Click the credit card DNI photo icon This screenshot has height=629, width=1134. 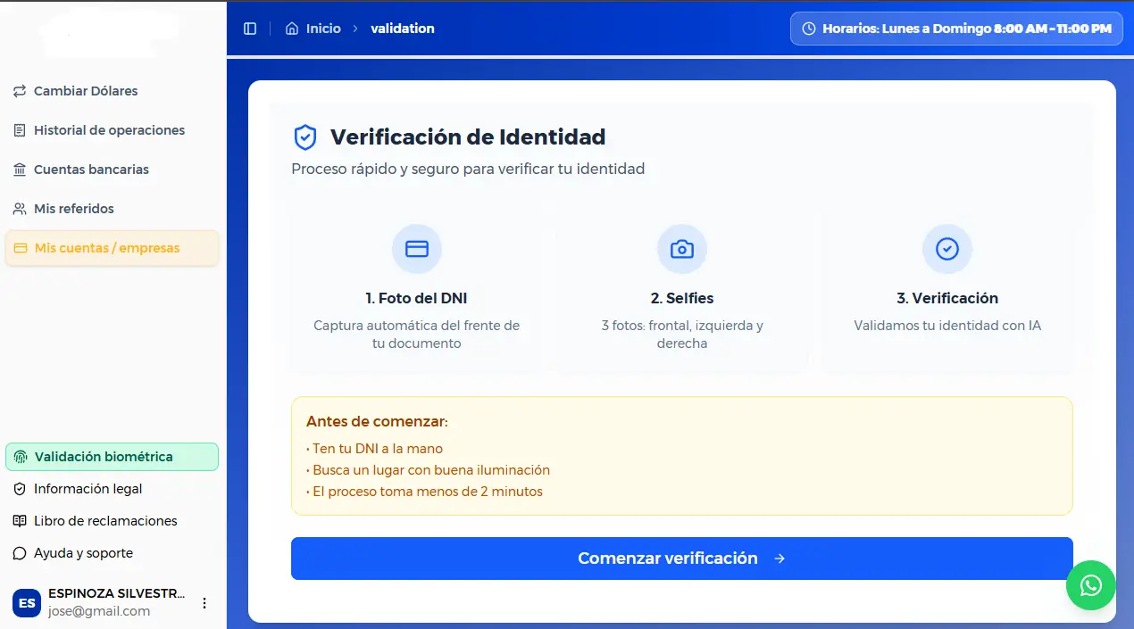pos(417,249)
